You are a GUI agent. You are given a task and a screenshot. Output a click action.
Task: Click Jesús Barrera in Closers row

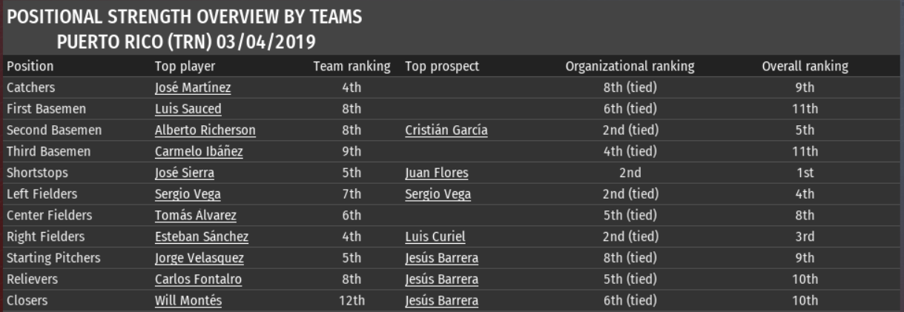pyautogui.click(x=441, y=302)
